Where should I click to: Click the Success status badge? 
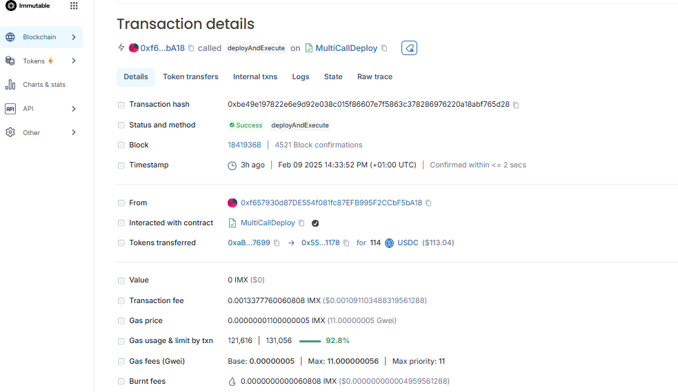(x=246, y=125)
